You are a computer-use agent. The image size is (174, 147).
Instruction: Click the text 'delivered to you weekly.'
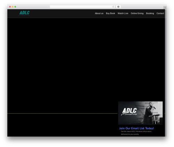point(130,134)
